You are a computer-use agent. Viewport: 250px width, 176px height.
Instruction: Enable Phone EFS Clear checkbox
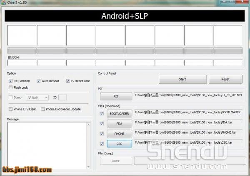pyautogui.click(x=10, y=109)
